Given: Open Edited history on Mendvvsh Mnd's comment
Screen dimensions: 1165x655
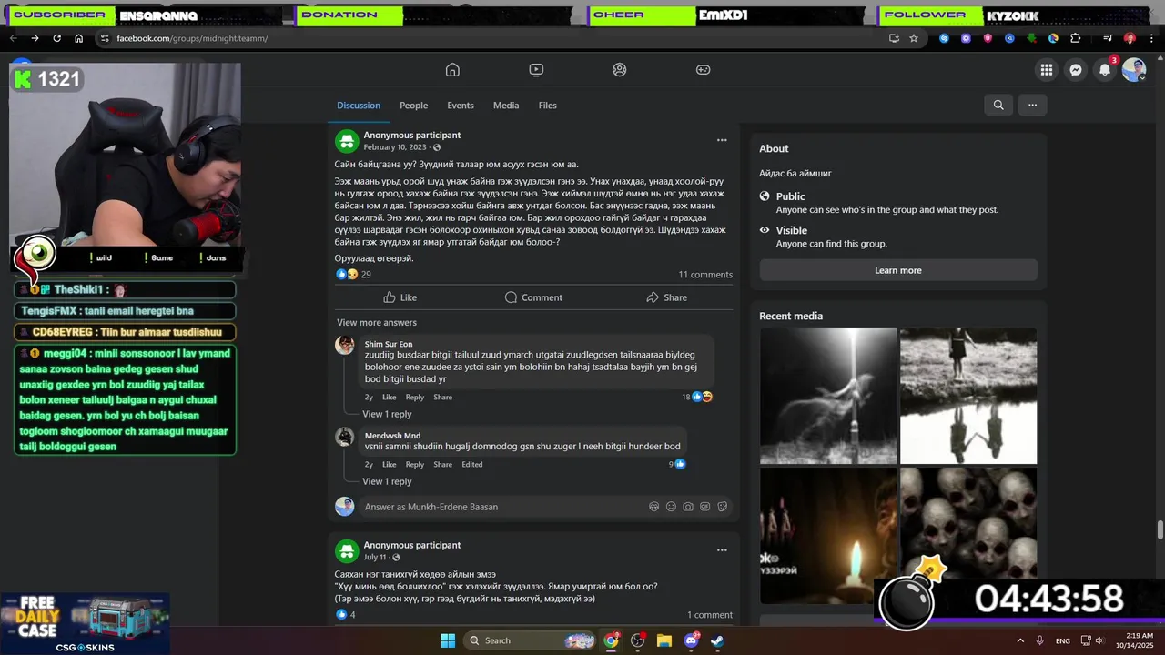Looking at the screenshot, I should 471,465.
